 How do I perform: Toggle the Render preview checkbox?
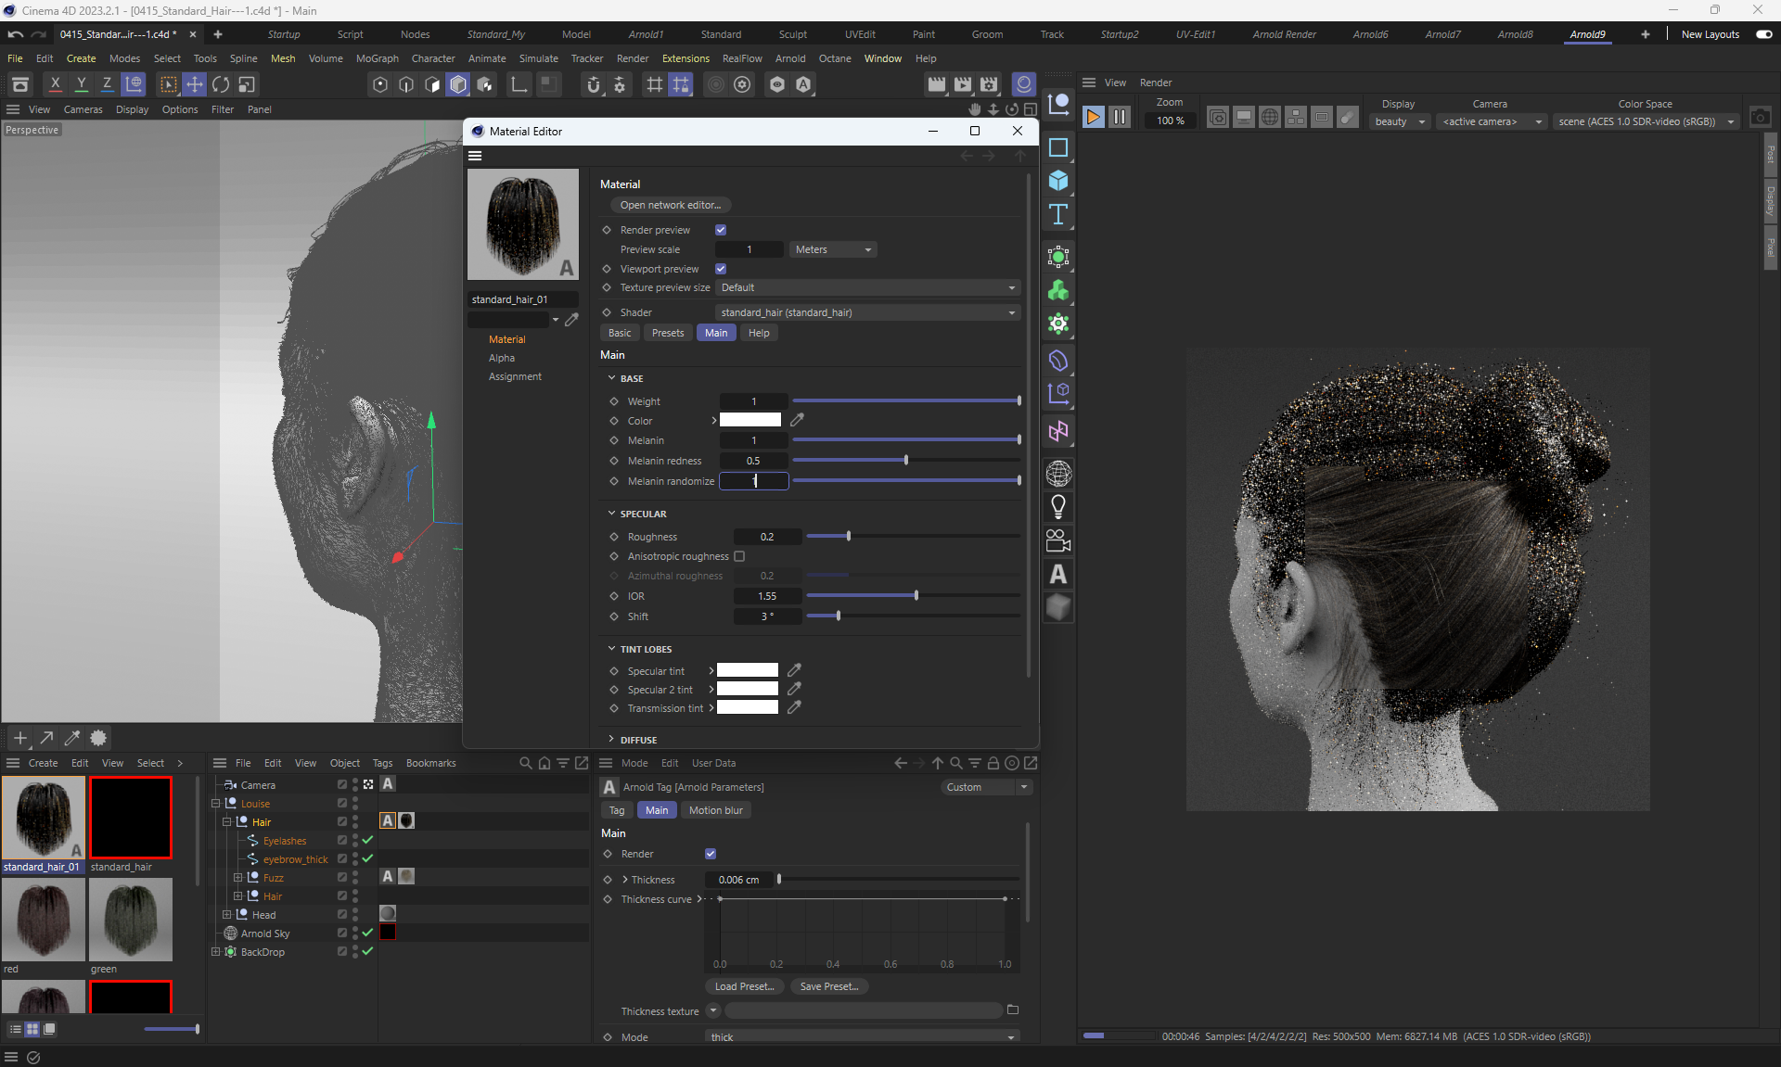[721, 230]
